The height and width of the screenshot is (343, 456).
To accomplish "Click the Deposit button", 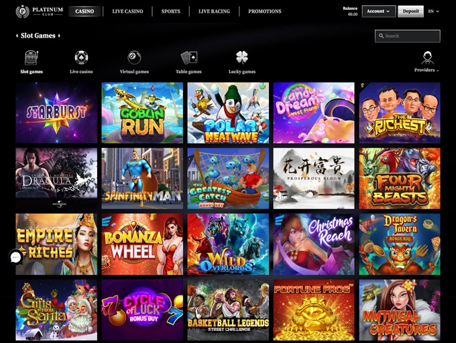I will click(x=410, y=11).
